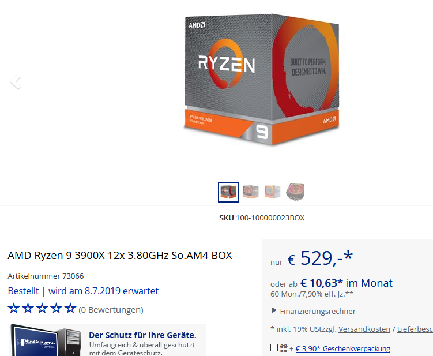
Task: Select the third product thumbnail
Action: [x=273, y=192]
